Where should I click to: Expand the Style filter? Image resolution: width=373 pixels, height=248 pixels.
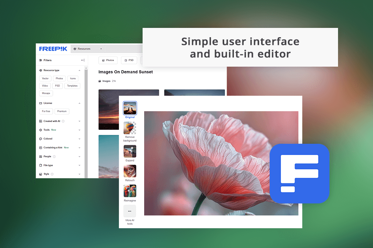(x=79, y=174)
